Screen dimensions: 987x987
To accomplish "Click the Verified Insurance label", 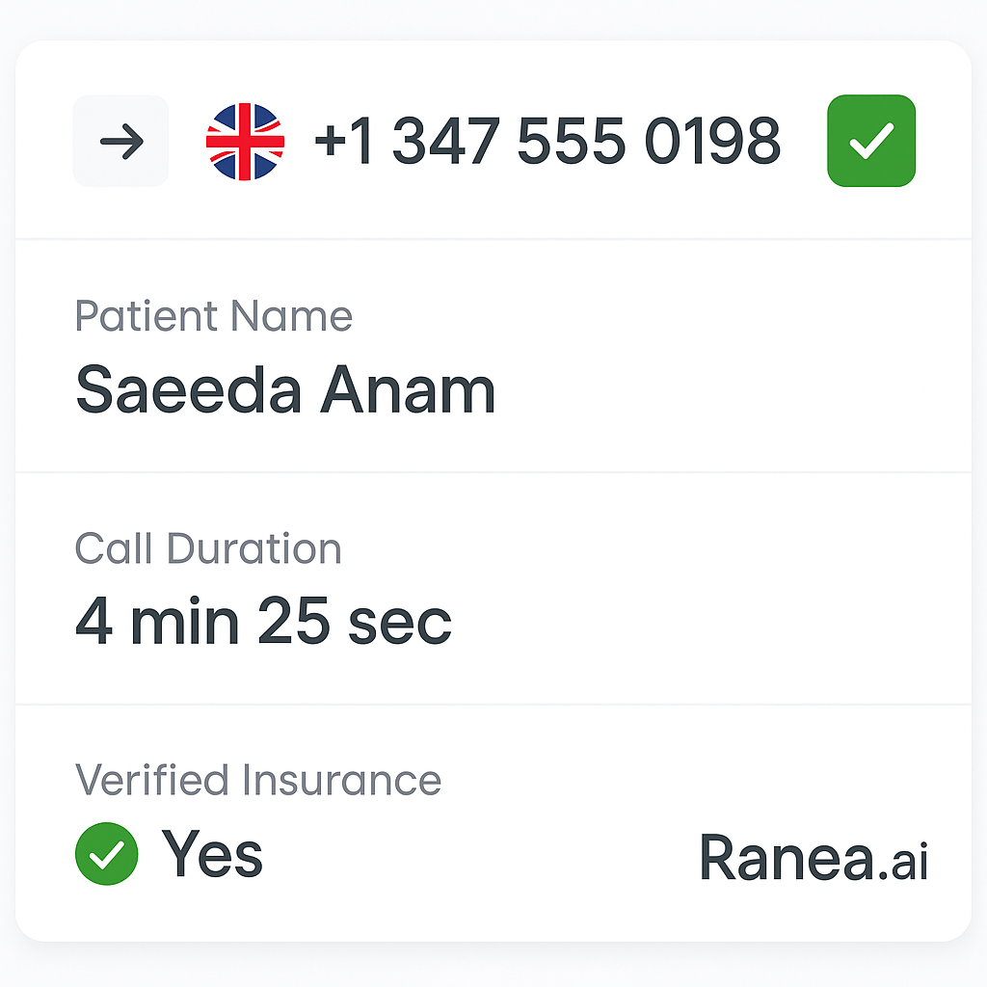I will (x=258, y=780).
